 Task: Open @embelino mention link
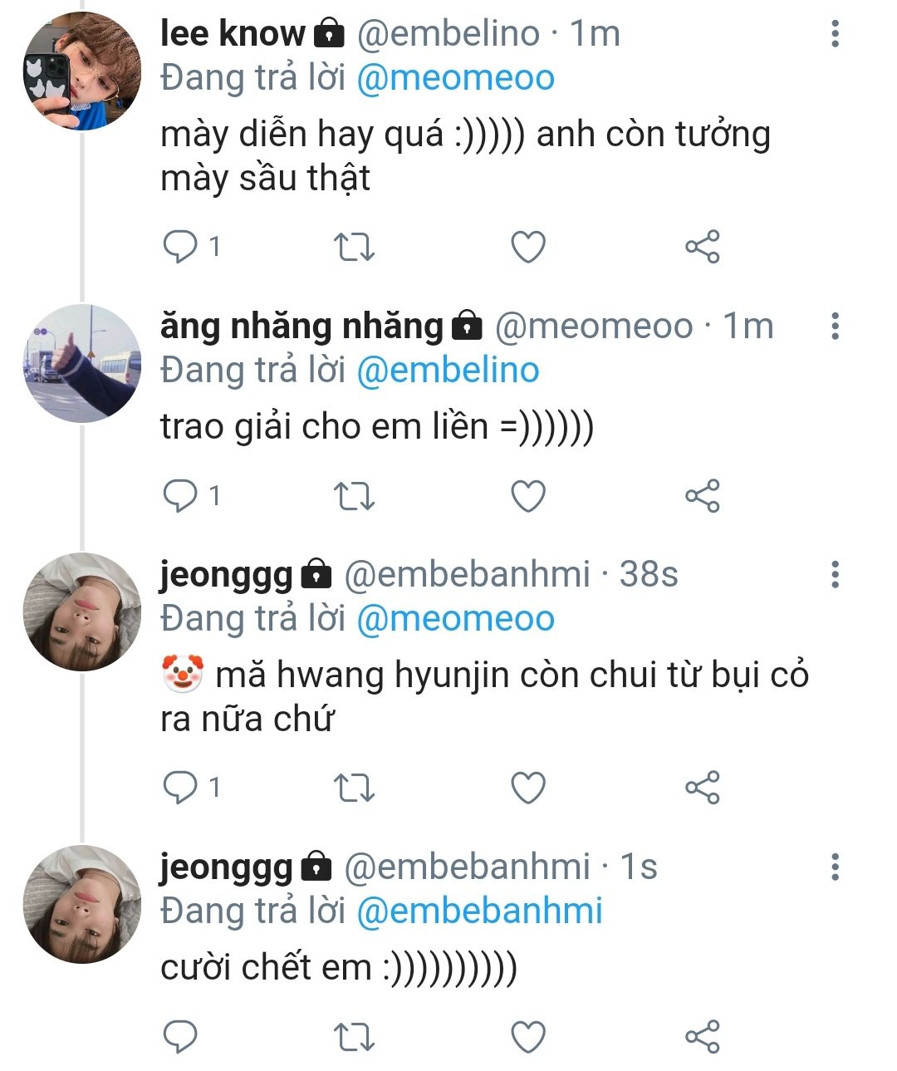pyautogui.click(x=448, y=371)
